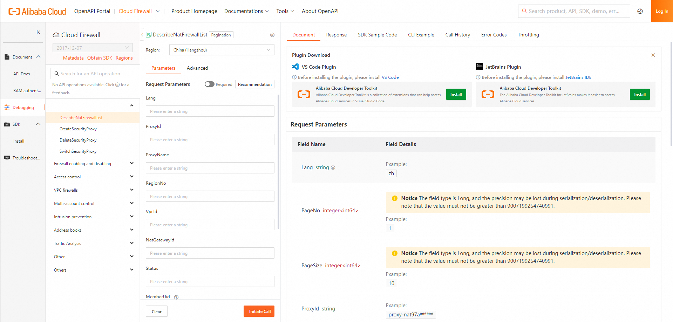This screenshot has height=322, width=673.
Task: Open the API version 2017-12-07 dropdown
Action: point(93,48)
